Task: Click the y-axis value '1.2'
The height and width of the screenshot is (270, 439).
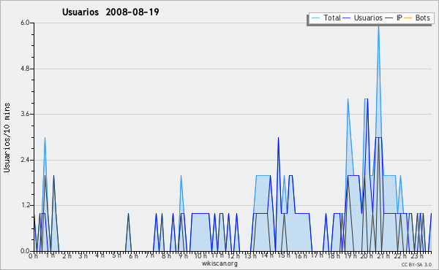Action: click(x=25, y=206)
